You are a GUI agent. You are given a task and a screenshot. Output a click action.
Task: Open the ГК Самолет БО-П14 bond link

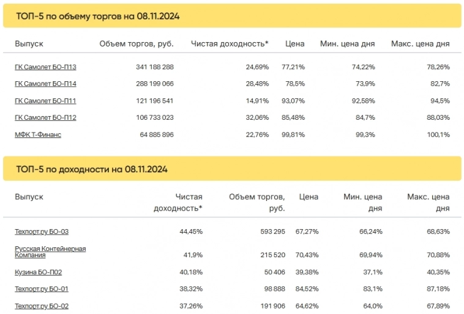click(x=45, y=84)
